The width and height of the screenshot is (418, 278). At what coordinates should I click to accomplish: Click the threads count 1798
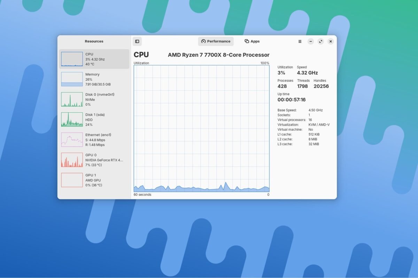pos(302,86)
